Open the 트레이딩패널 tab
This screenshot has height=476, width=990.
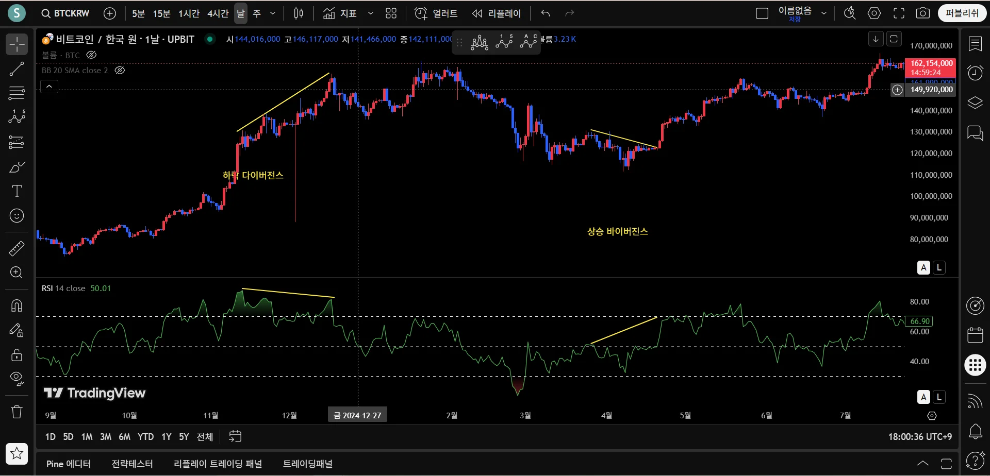(x=308, y=464)
